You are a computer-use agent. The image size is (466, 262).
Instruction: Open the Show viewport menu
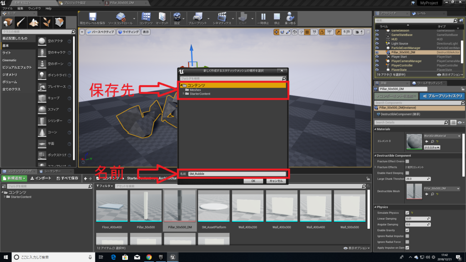point(146,32)
